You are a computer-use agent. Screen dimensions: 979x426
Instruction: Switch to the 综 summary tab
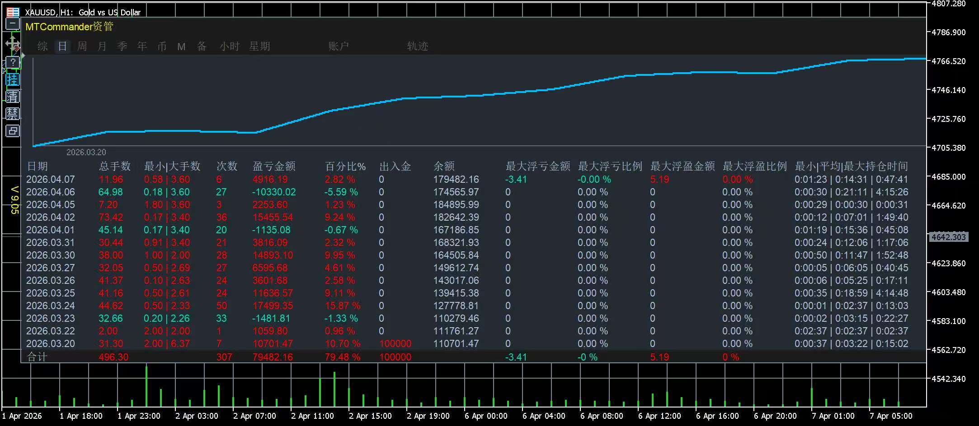coord(42,46)
